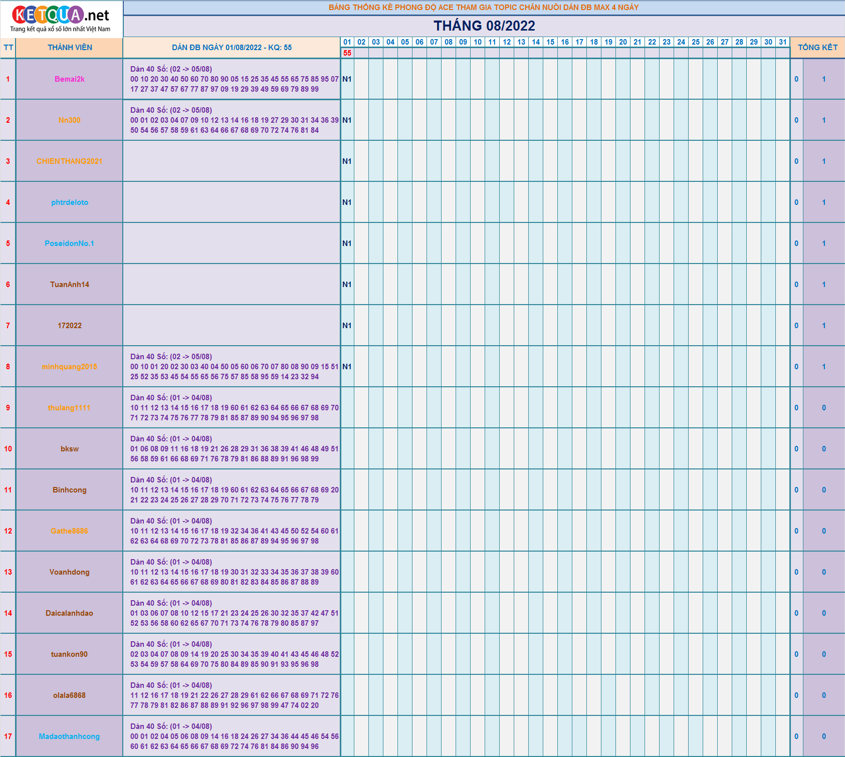This screenshot has width=845, height=757.
Task: Click the total value 1 in 172022 row
Action: [824, 326]
